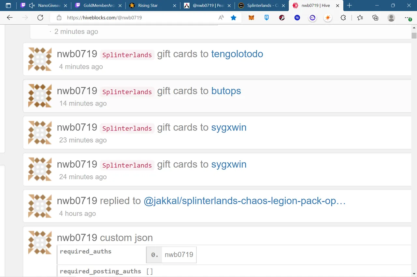Click the required_auths label
The image size is (417, 277).
tap(86, 251)
